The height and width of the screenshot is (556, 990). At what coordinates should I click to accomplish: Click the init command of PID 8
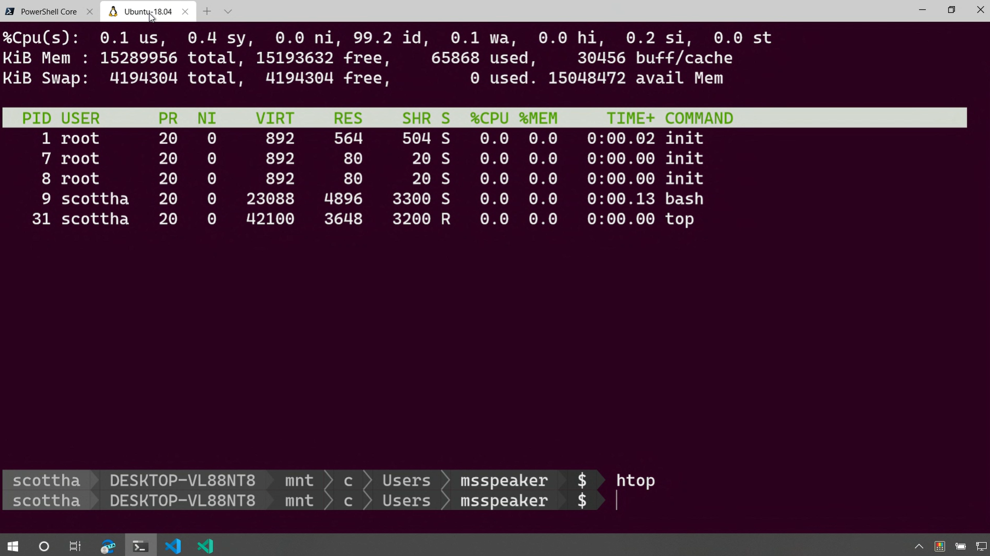point(684,179)
